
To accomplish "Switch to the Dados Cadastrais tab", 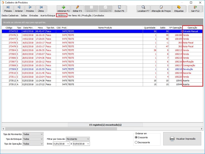I will tap(10, 15).
